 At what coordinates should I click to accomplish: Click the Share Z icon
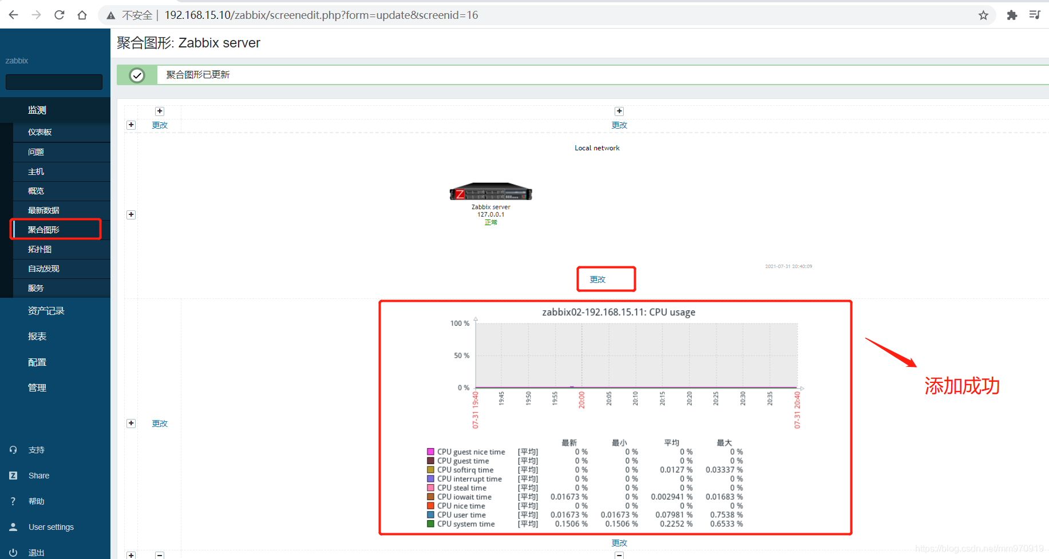[13, 476]
